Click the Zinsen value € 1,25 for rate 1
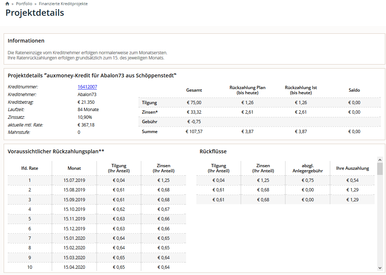 163,180
